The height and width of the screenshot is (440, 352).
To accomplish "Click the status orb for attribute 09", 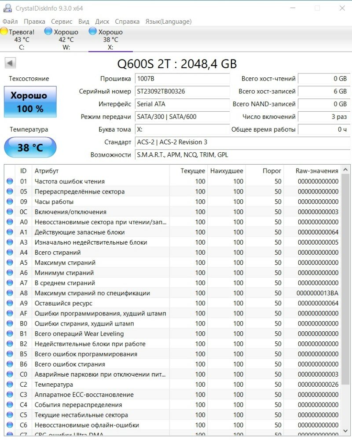I will pos(10,202).
